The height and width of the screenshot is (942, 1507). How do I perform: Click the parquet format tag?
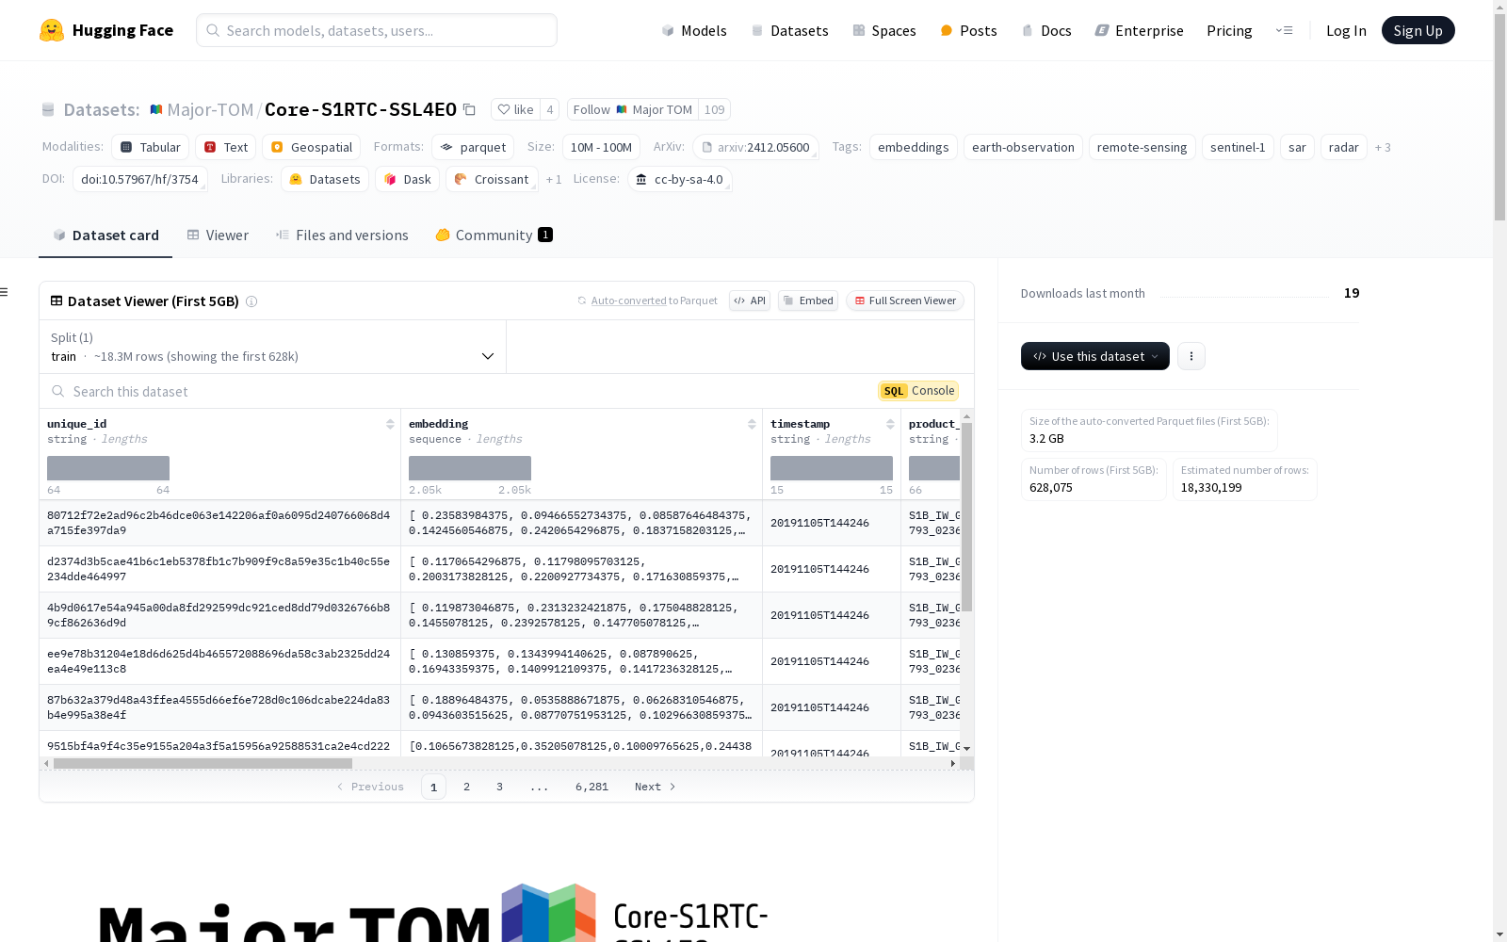[474, 147]
